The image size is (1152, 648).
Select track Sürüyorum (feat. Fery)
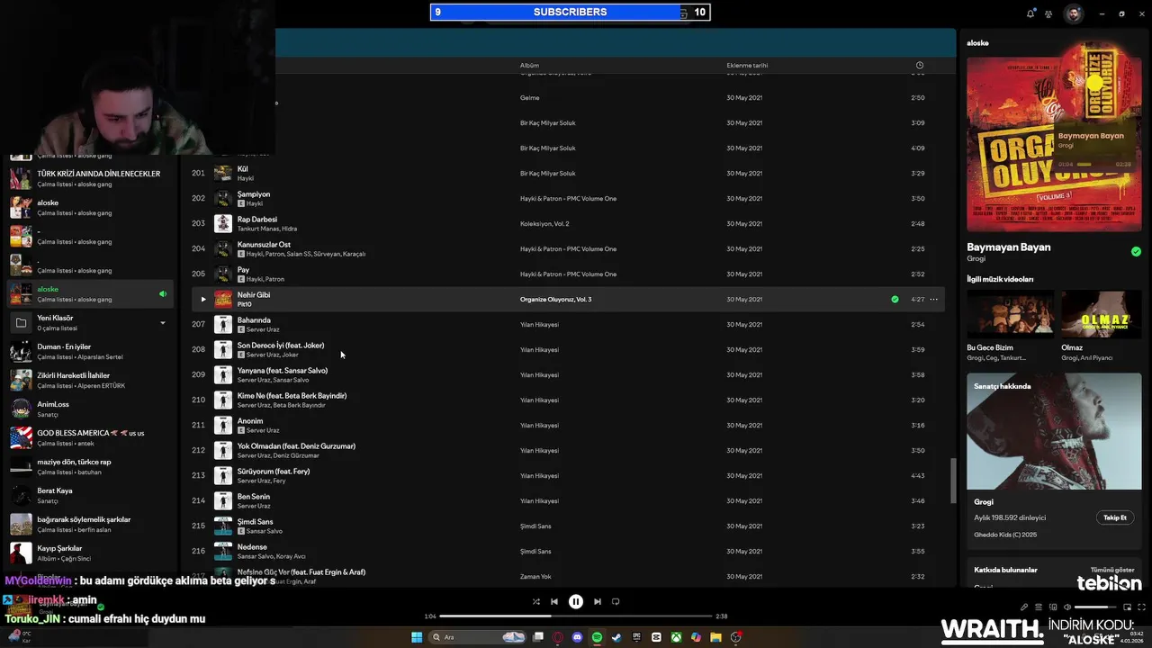[x=567, y=475]
